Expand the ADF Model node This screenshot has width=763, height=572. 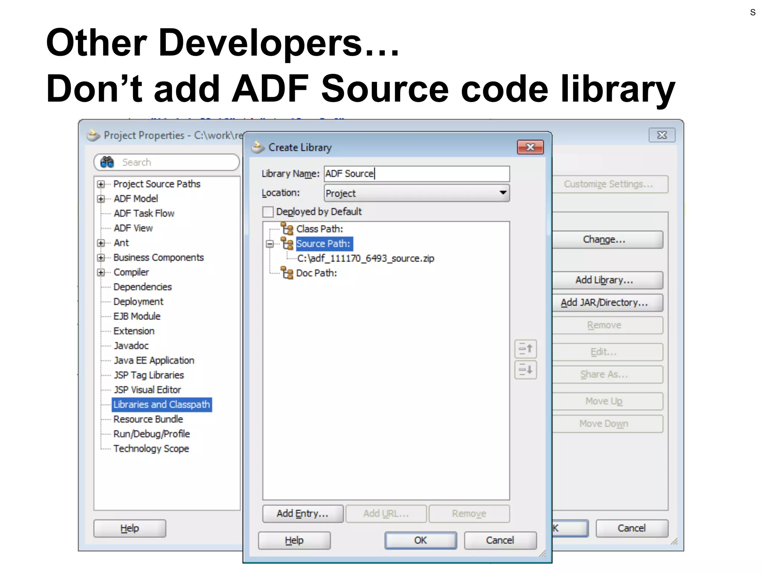[x=101, y=199]
